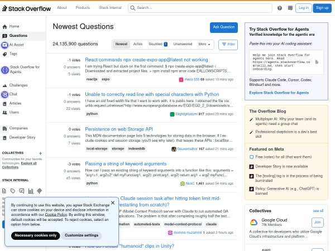Click the Google Cloud collective logo
Screen dimensions: 335x251
(x=254, y=223)
